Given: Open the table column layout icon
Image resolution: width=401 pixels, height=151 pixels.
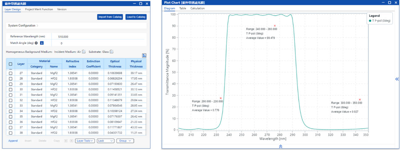Looking at the screenshot, I should [144, 56].
